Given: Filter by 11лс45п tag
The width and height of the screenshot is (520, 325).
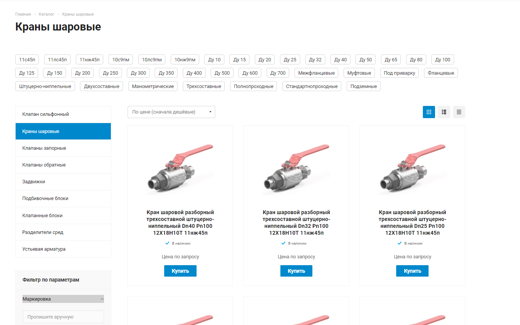Looking at the screenshot, I should click(57, 59).
